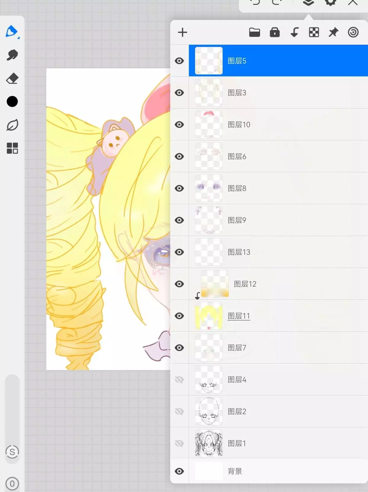Select the thumbnail of 图层11
368x492 pixels.
point(209,316)
